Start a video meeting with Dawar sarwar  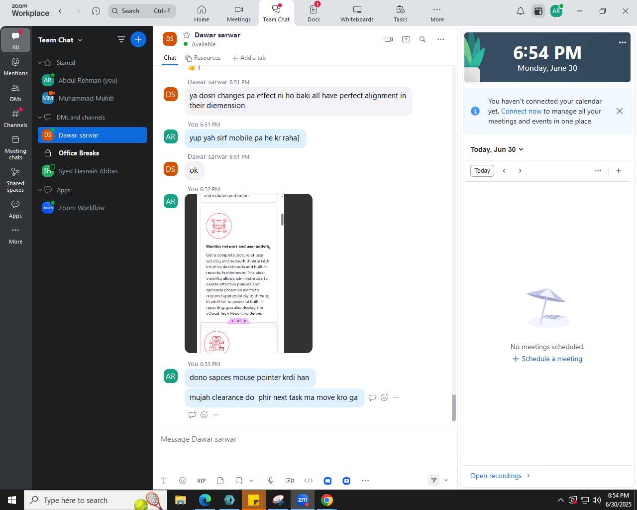(389, 39)
